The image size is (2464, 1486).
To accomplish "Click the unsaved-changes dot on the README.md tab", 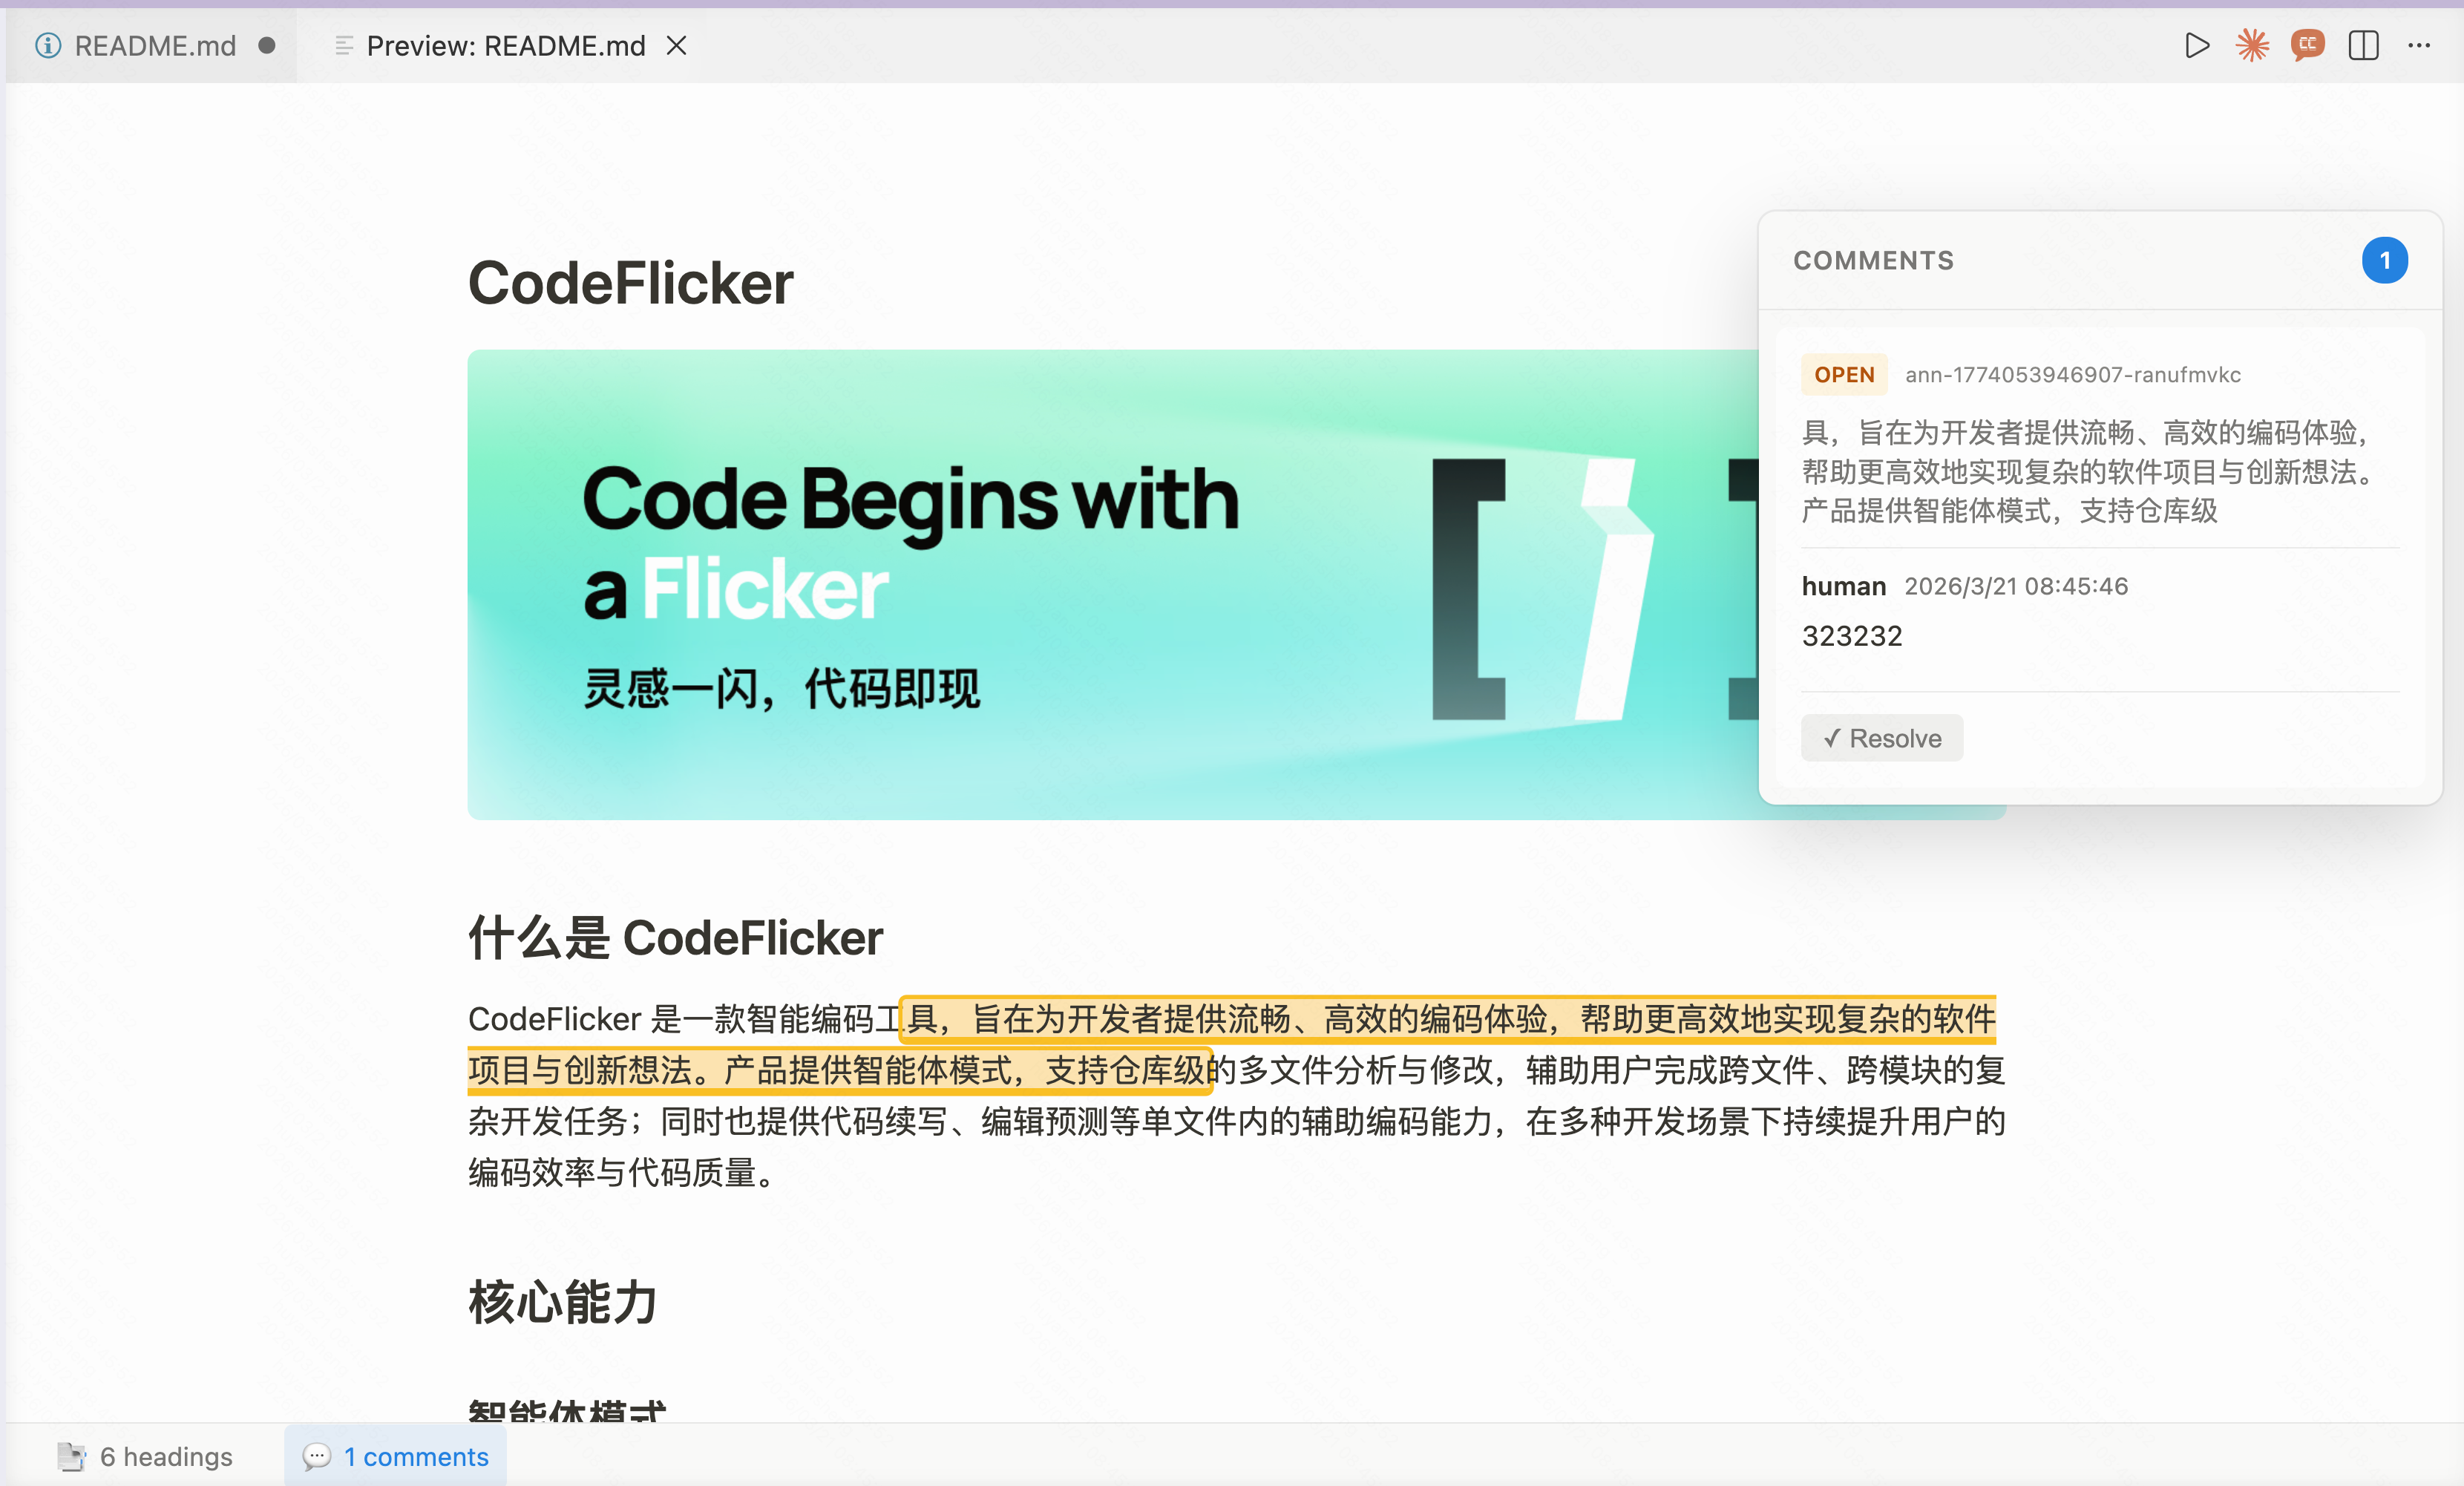I will [267, 46].
